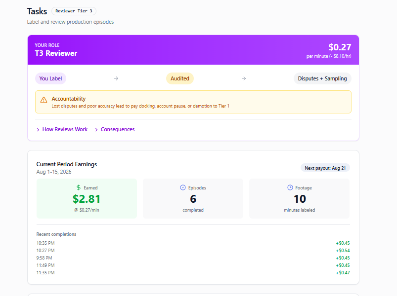Click the Label and review production episodes subtitle
This screenshot has height=296, width=397.
(x=70, y=22)
